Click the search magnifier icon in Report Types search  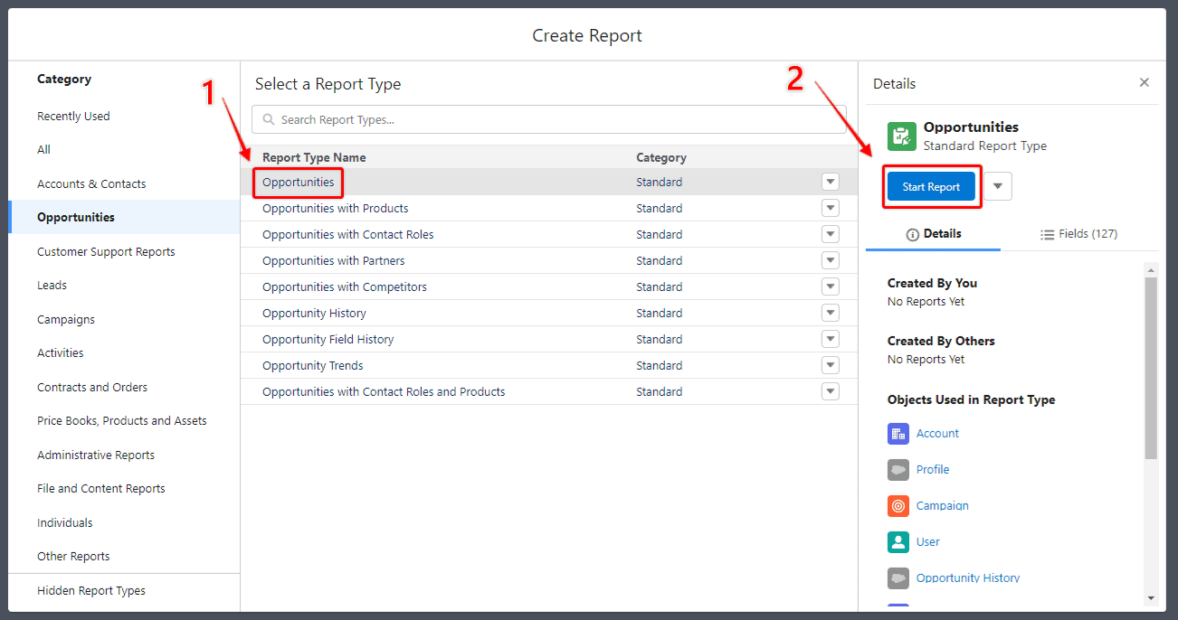coord(267,118)
